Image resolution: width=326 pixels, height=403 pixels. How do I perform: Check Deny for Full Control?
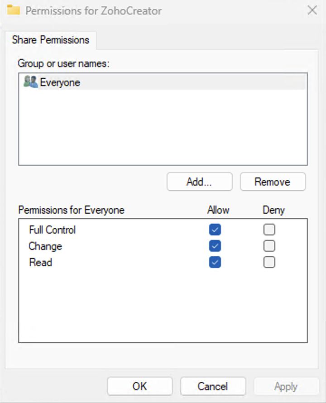269,230
